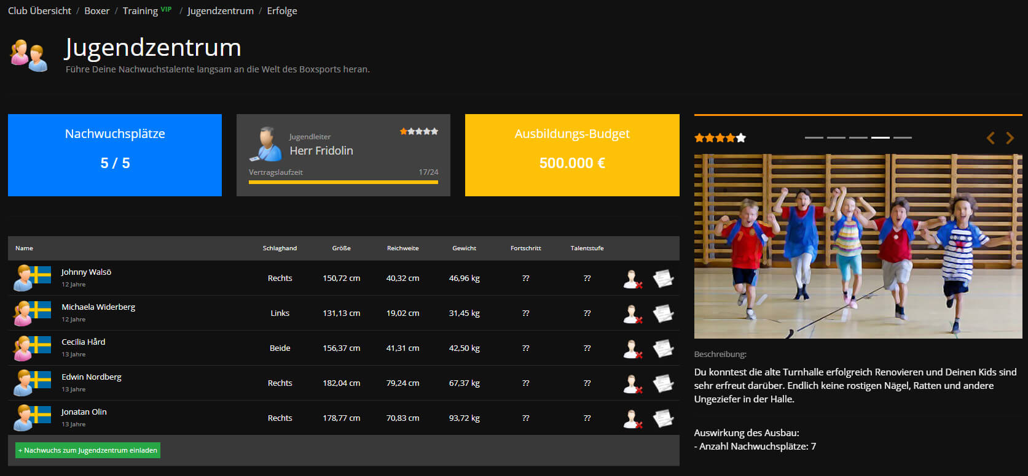Open the contract icon for Johnny Walsö
The height and width of the screenshot is (476, 1028).
[663, 278]
